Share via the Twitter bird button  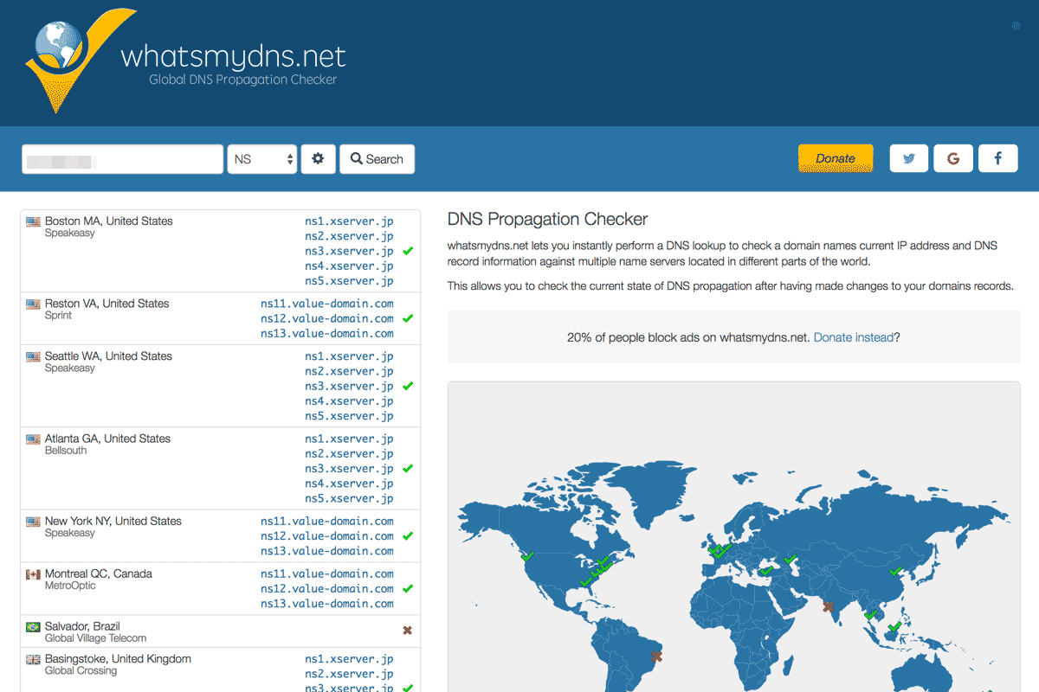909,158
